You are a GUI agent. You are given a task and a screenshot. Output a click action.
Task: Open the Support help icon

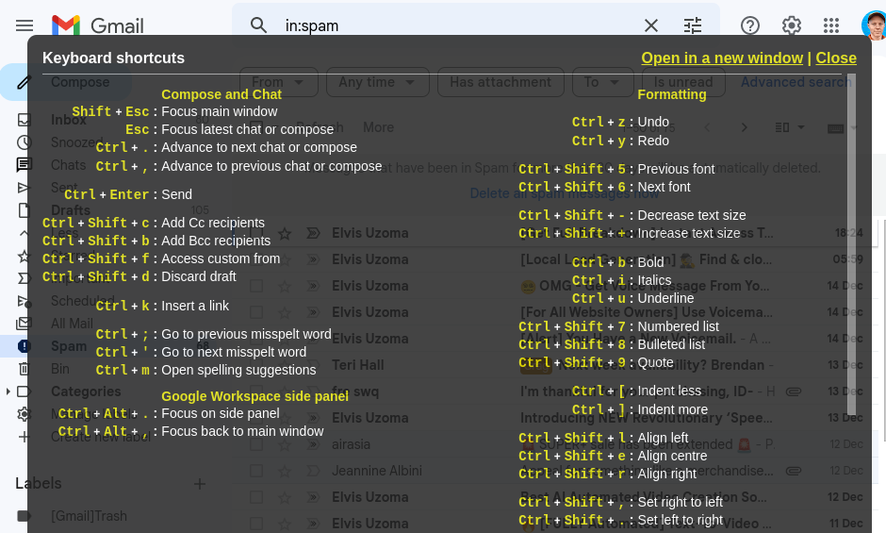[x=750, y=25]
